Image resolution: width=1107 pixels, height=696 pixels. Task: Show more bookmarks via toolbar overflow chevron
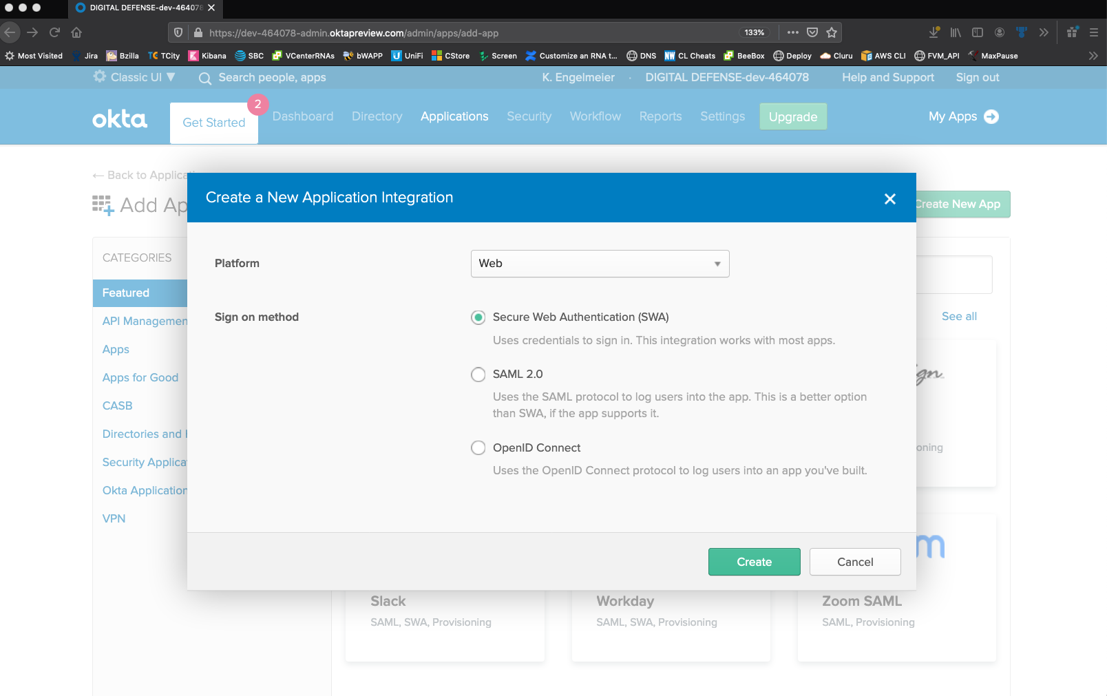tap(1093, 56)
